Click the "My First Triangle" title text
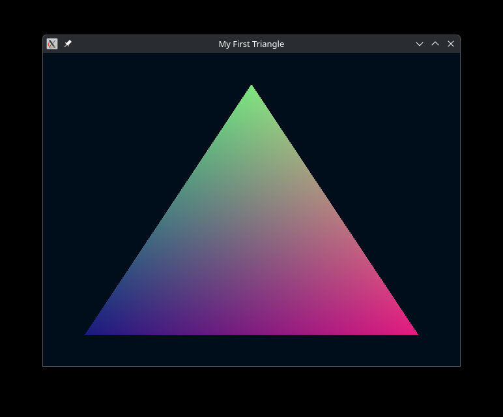 pos(251,44)
